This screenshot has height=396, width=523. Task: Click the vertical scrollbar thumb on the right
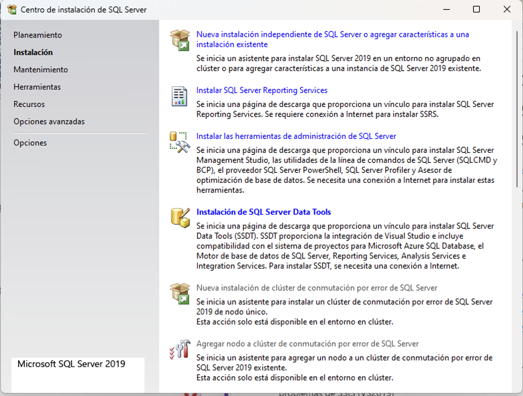coord(517,109)
